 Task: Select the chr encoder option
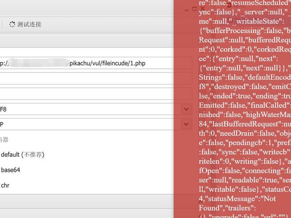click(x=5, y=185)
